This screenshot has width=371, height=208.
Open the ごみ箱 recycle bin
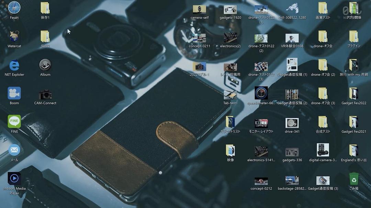pos(353,179)
